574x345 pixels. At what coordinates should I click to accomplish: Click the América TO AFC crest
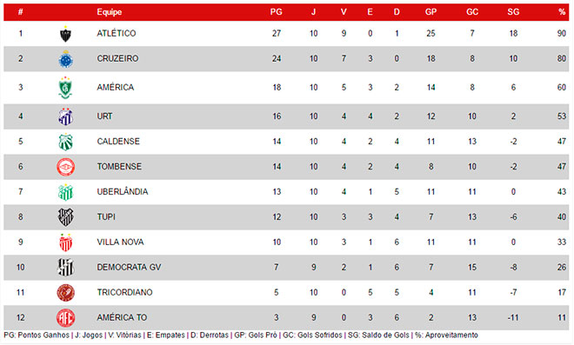coord(66,318)
